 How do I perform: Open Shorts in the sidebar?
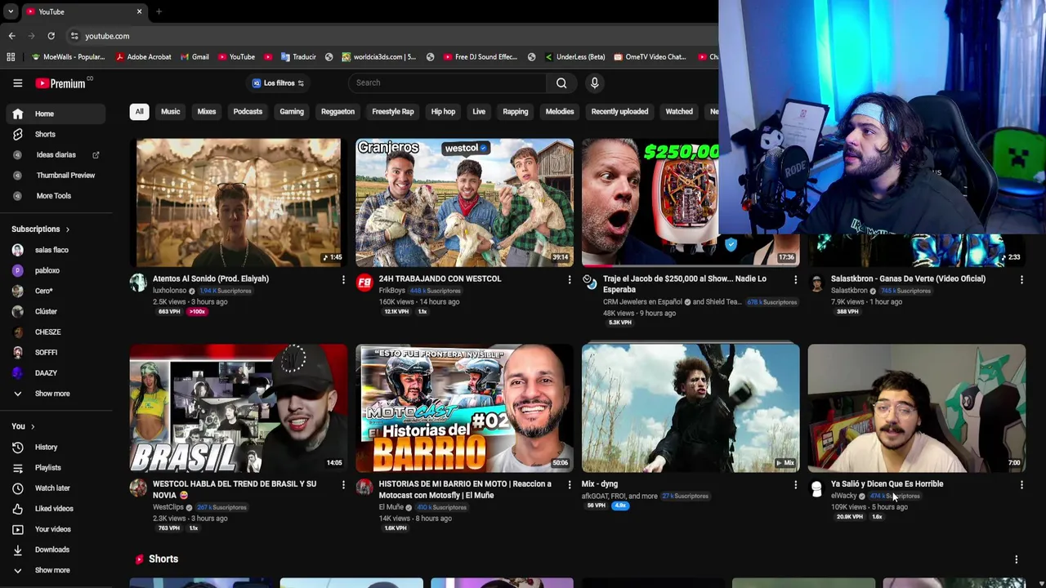pos(54,134)
